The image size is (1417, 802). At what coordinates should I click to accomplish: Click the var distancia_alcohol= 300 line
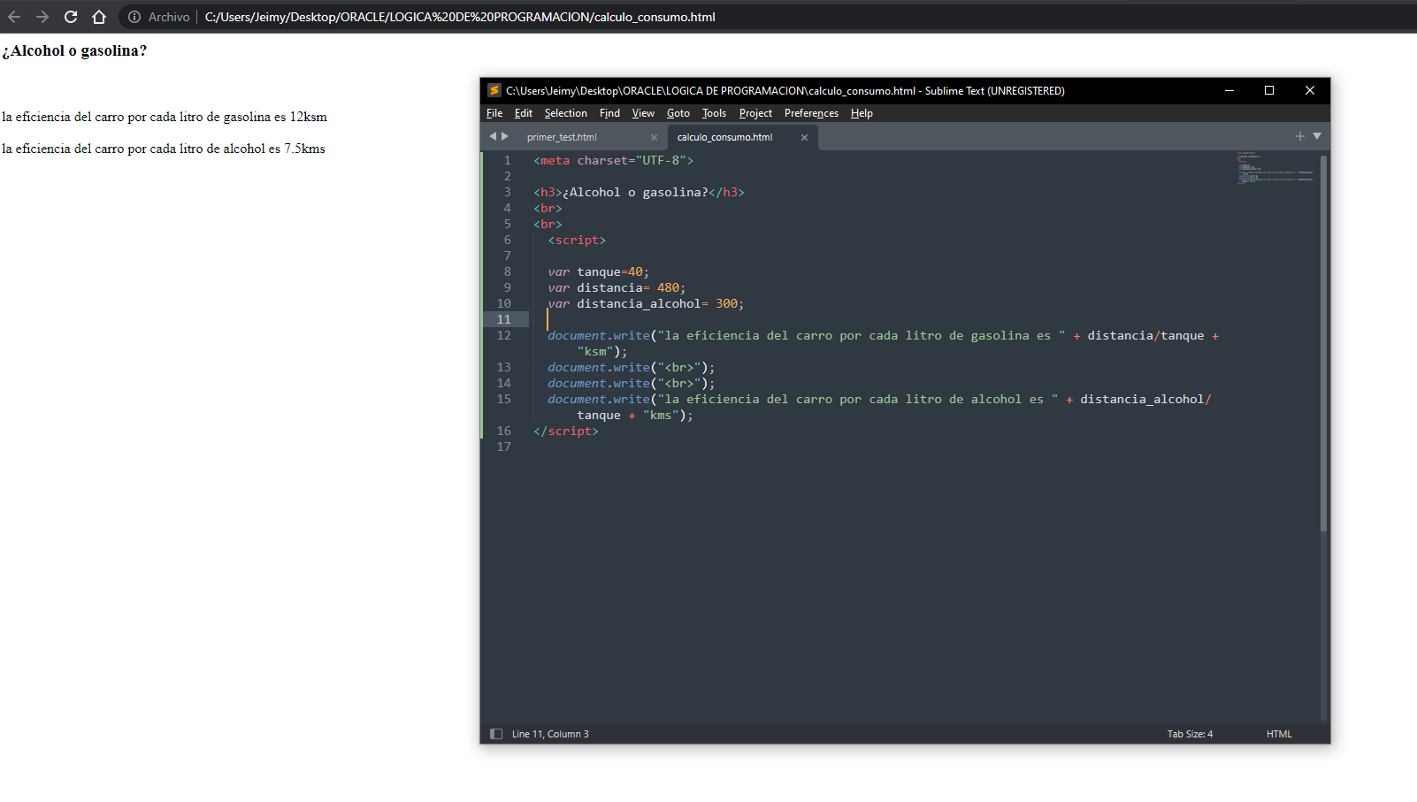(x=646, y=303)
